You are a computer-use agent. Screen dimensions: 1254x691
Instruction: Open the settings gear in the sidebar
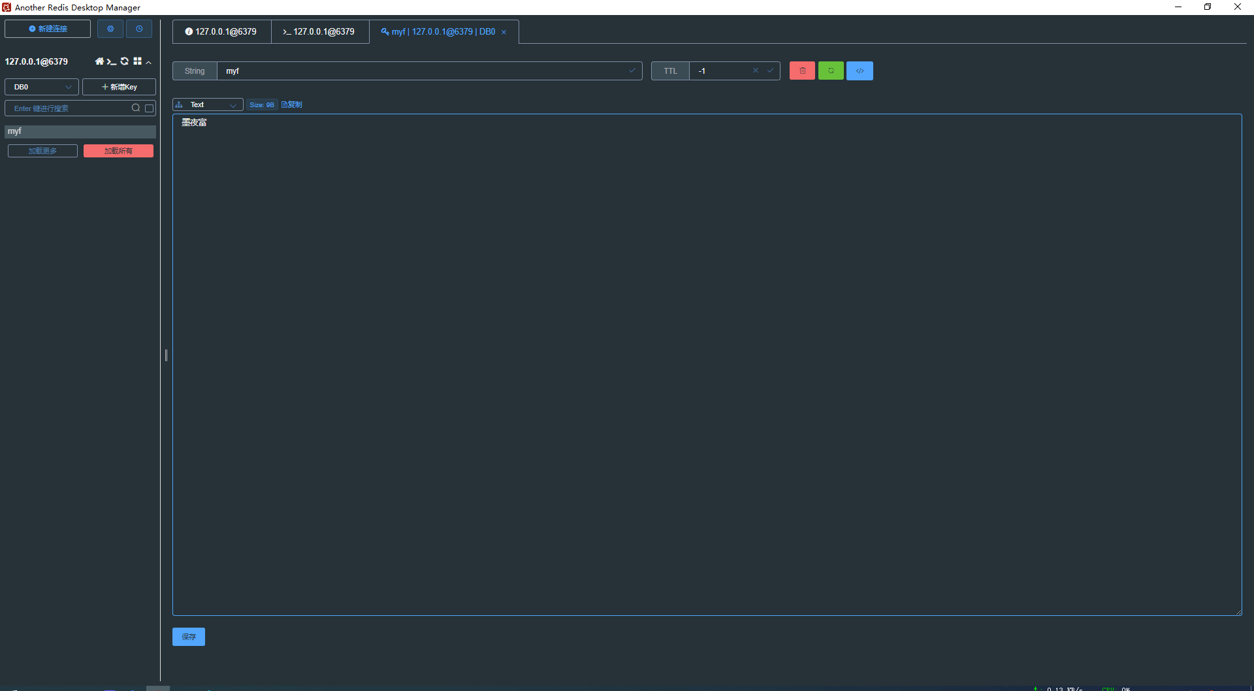point(110,29)
